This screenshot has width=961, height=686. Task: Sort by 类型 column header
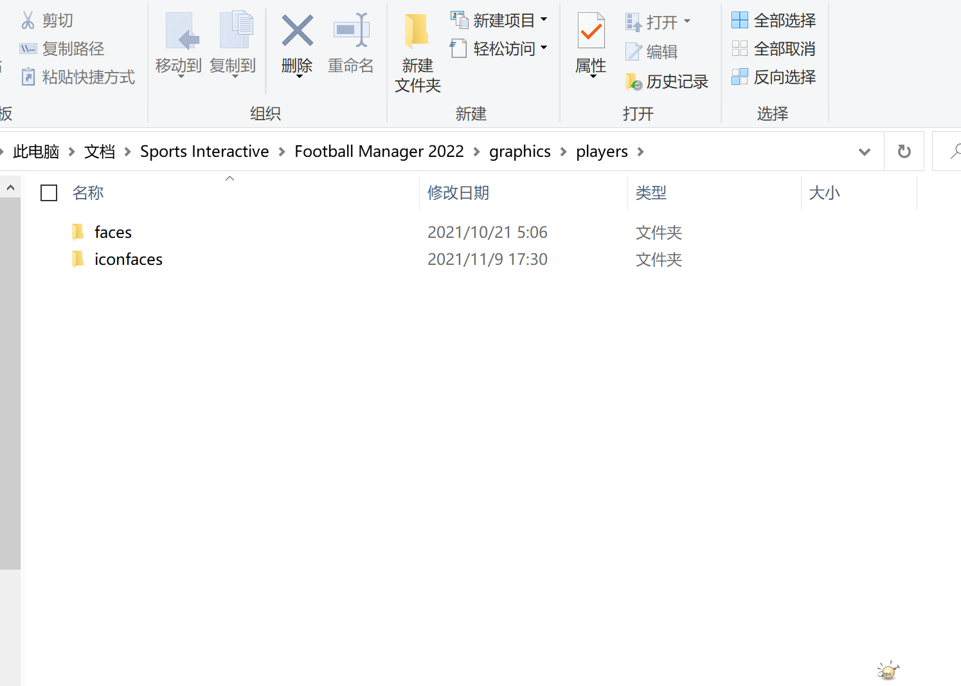pyautogui.click(x=651, y=193)
